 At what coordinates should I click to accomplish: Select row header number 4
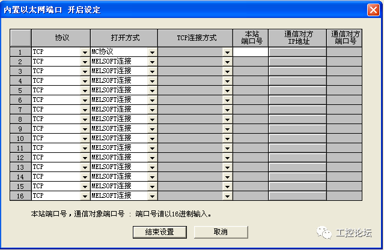tap(20, 81)
